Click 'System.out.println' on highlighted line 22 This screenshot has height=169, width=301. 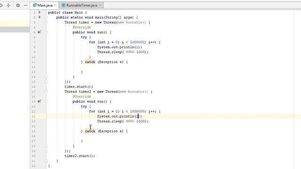coord(116,116)
